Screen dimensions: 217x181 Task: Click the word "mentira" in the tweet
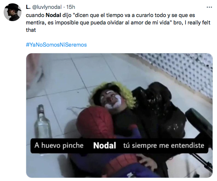36,23
